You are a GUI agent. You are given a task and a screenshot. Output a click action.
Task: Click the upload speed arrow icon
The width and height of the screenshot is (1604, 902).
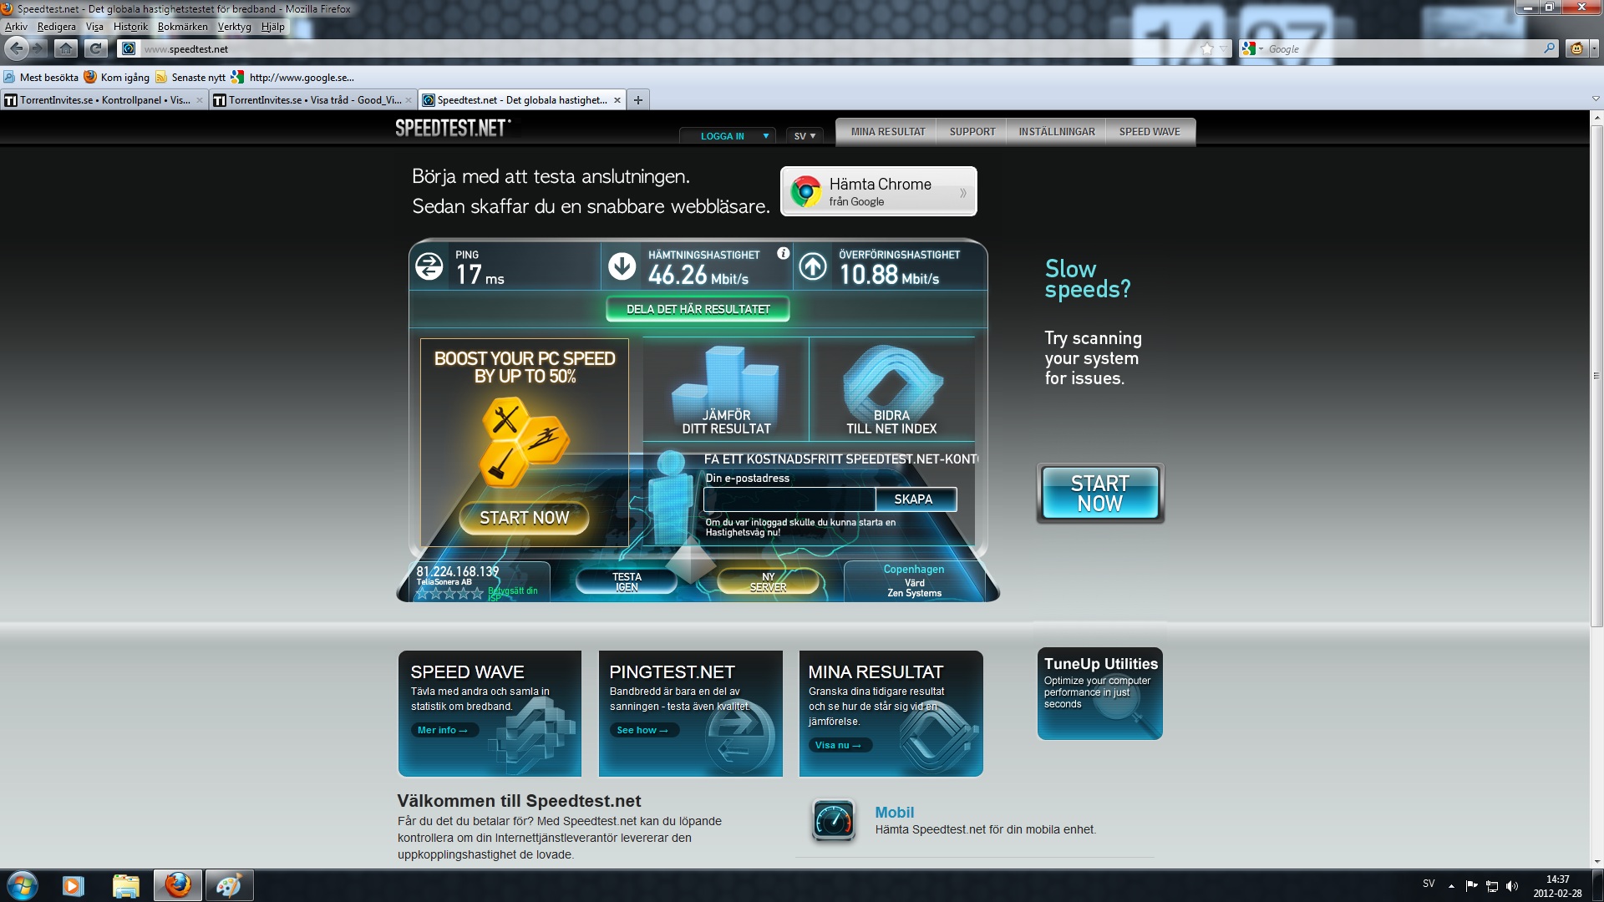click(813, 266)
